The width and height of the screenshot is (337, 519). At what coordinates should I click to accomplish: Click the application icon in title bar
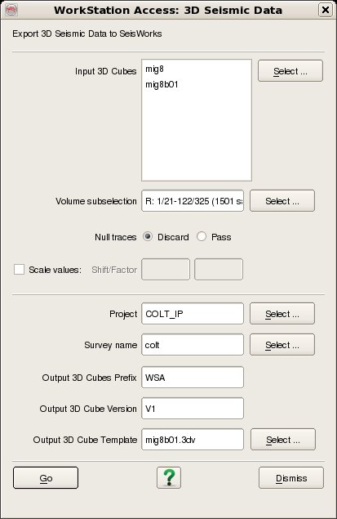click(x=11, y=10)
